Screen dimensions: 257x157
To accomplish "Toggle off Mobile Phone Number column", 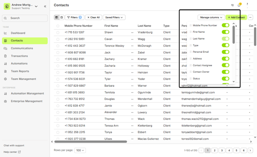I will tap(226, 25).
